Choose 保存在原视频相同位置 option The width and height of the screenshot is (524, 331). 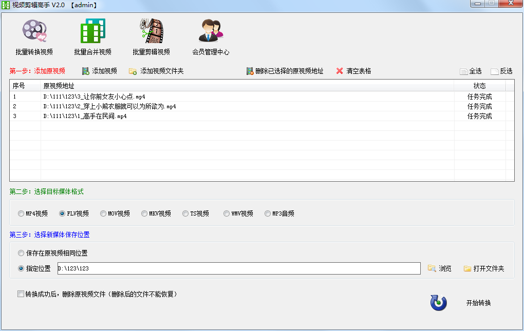(x=21, y=253)
